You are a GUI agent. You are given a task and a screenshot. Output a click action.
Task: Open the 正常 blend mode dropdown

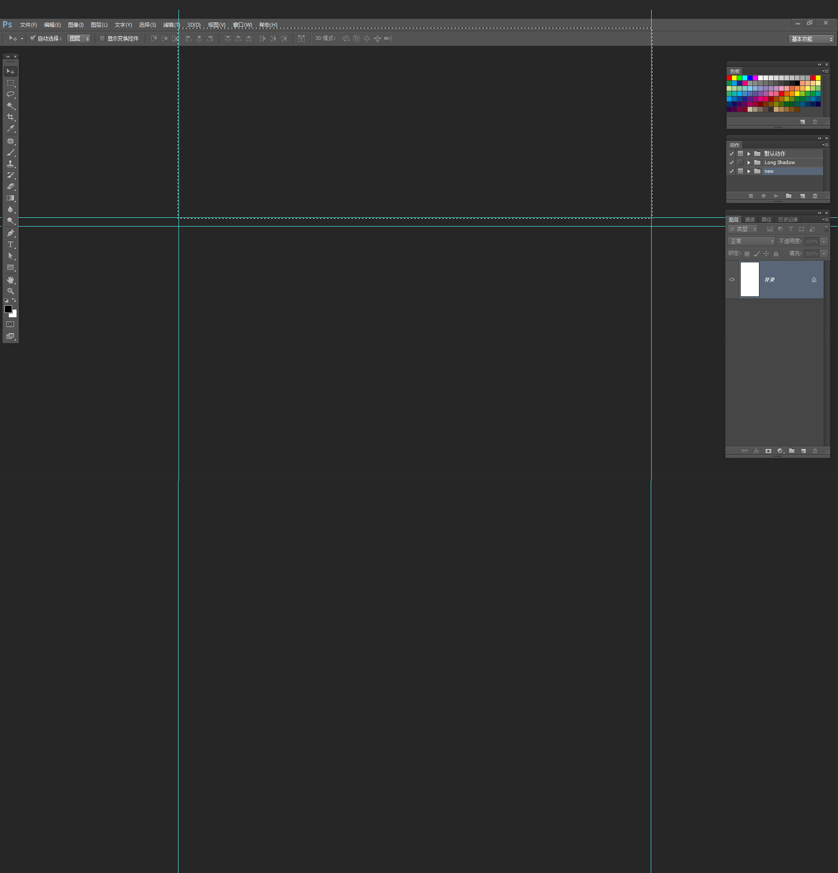[751, 241]
